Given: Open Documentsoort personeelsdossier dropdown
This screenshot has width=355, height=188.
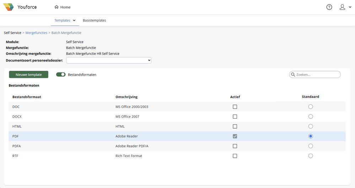Looking at the screenshot, I should 109,60.
